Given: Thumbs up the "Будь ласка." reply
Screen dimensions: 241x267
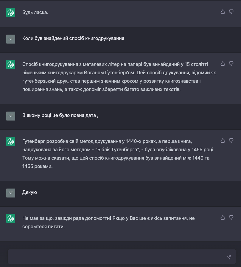Looking at the screenshot, I should [x=223, y=12].
